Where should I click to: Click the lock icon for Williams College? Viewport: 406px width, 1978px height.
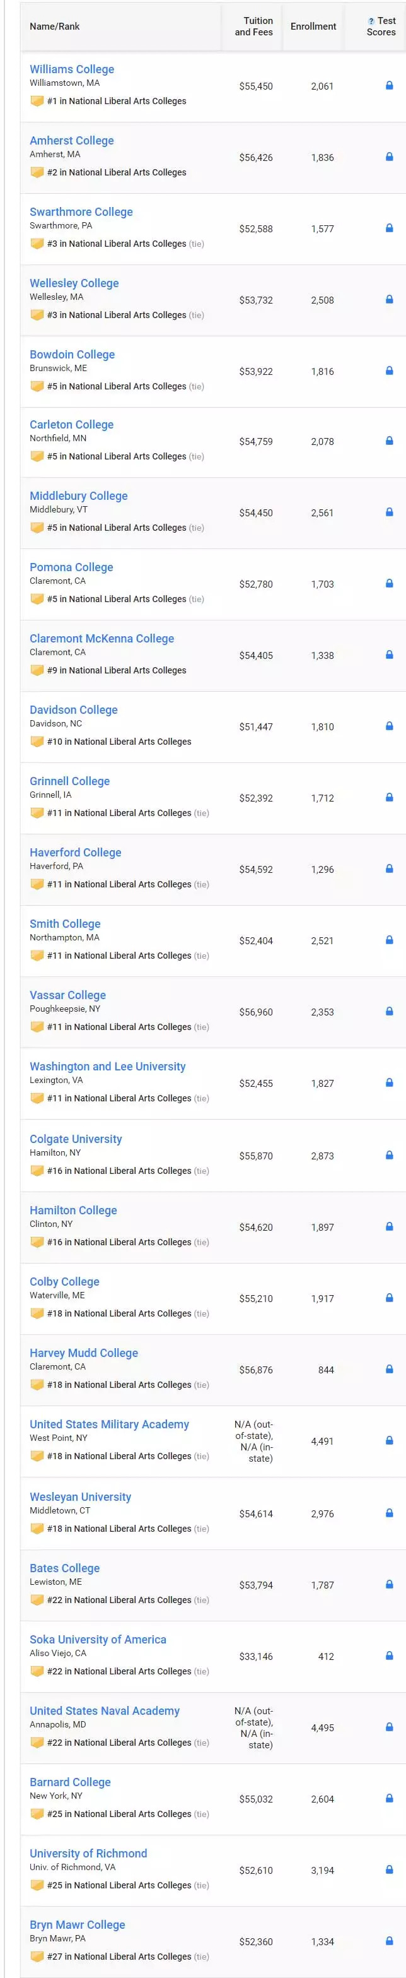pos(389,85)
